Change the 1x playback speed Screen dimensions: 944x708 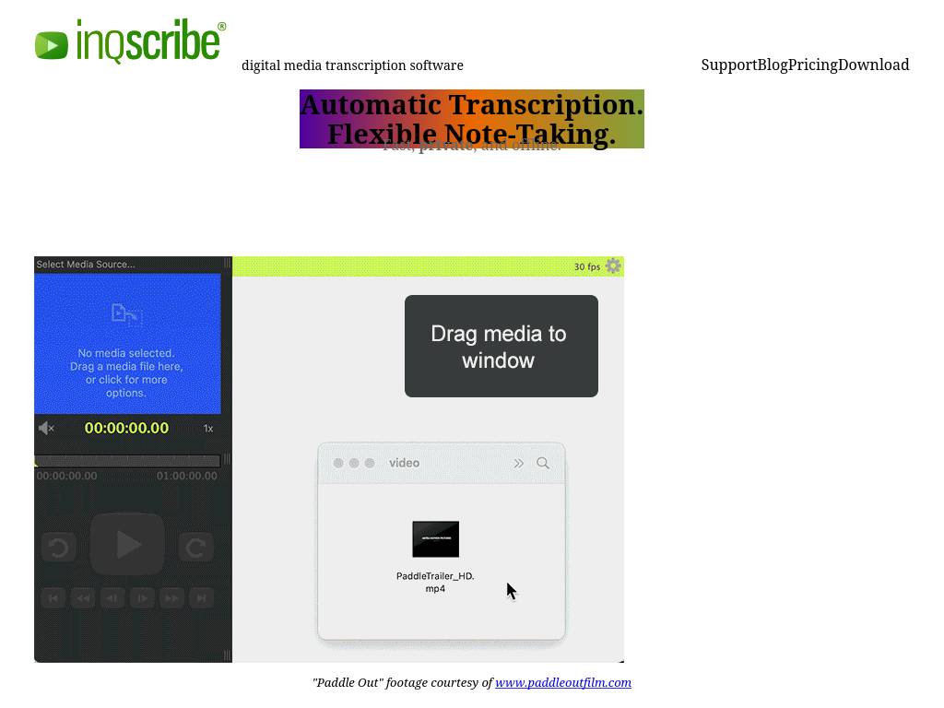point(207,429)
